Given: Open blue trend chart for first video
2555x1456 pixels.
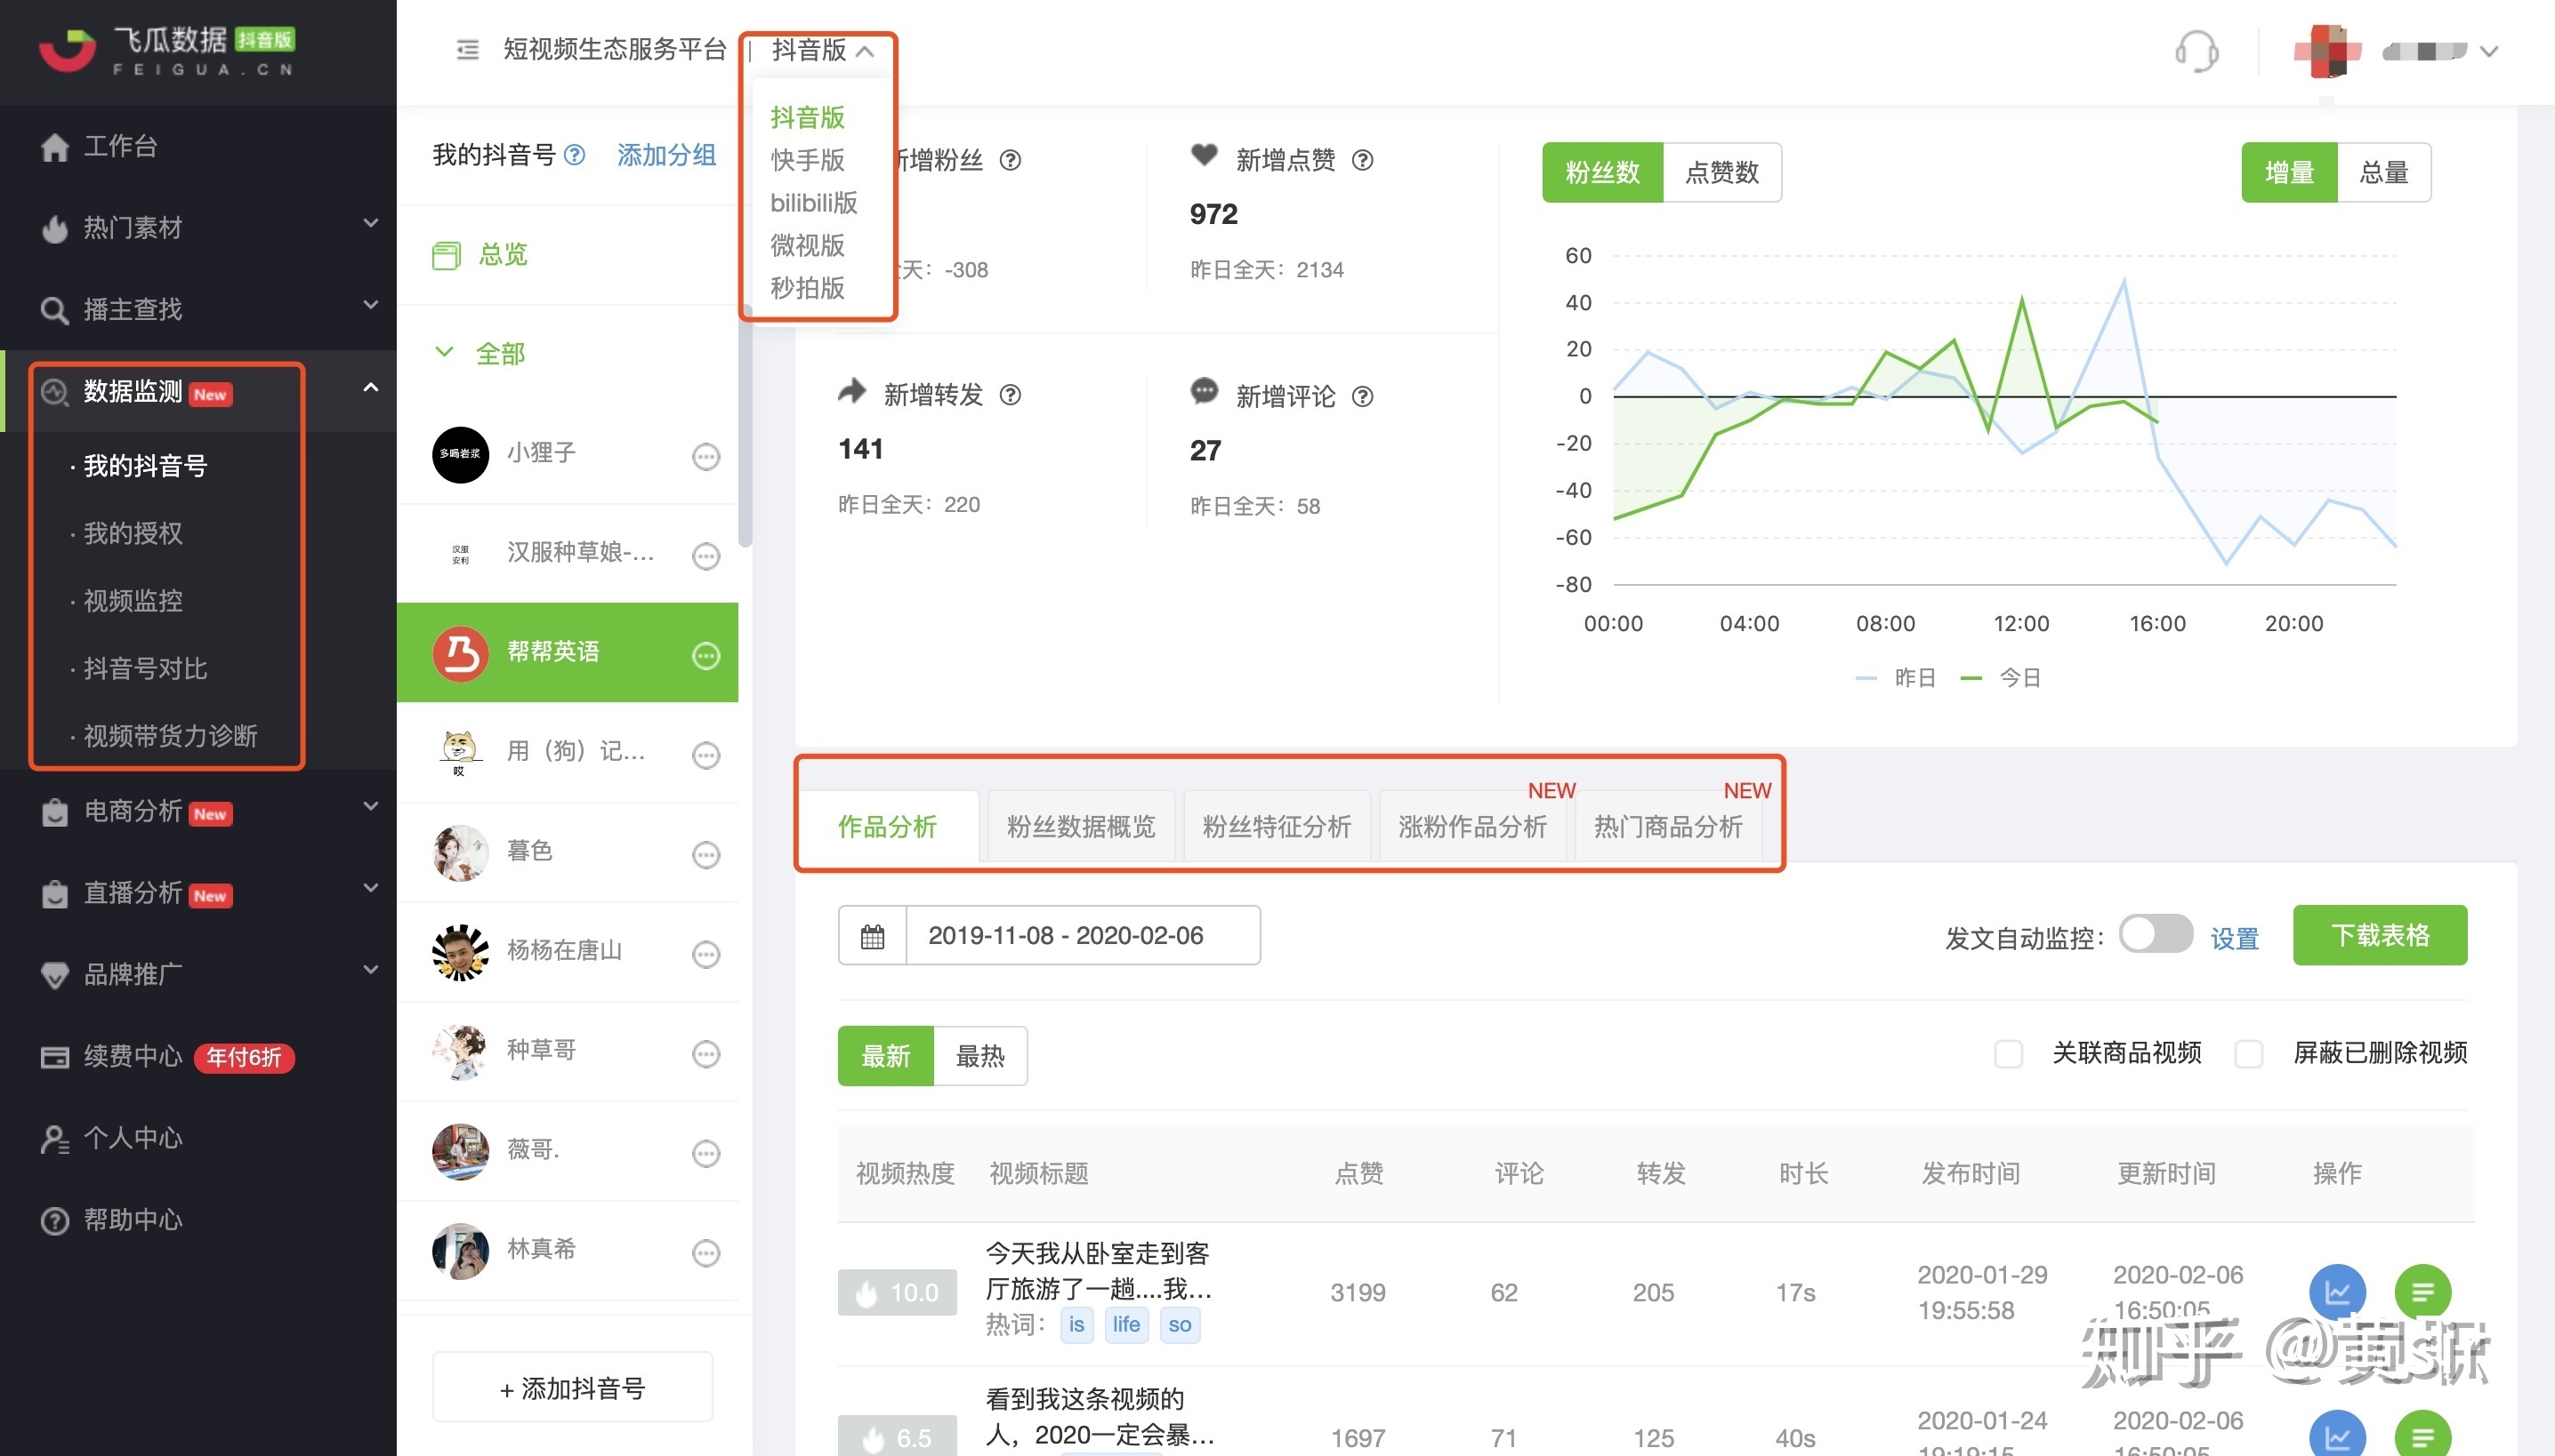Looking at the screenshot, I should 2337,1291.
